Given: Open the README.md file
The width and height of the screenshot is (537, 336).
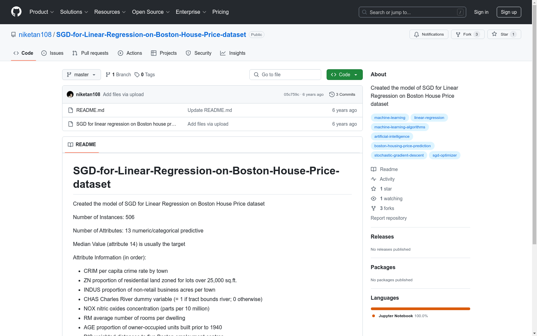Looking at the screenshot, I should click(x=90, y=110).
